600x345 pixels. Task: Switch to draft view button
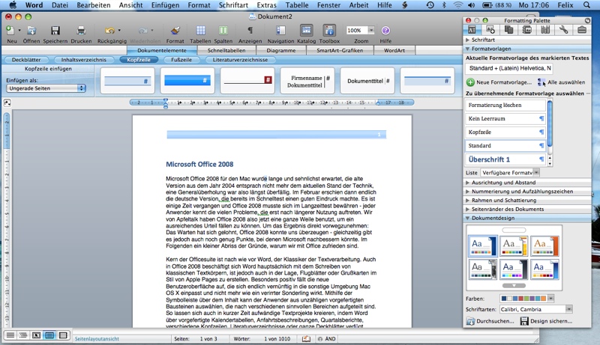[10, 335]
